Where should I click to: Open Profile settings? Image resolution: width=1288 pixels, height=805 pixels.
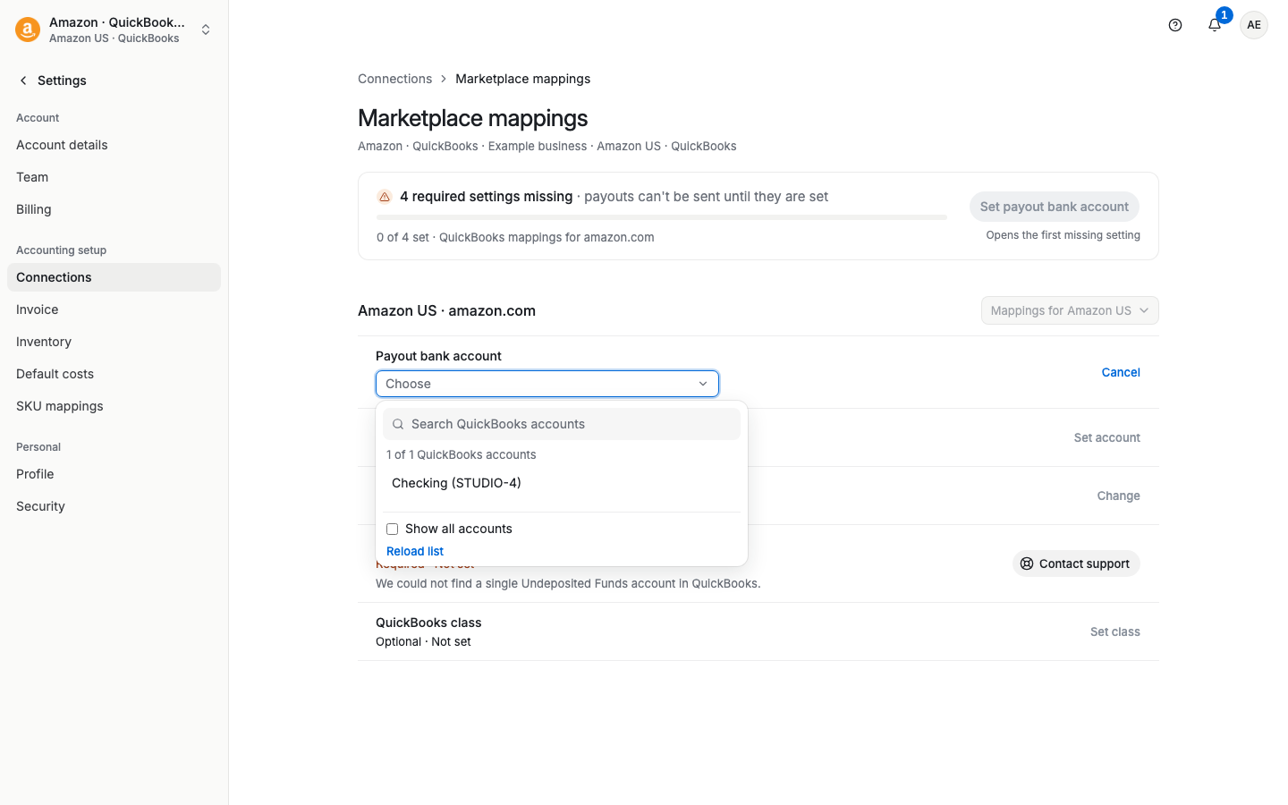[114, 474]
